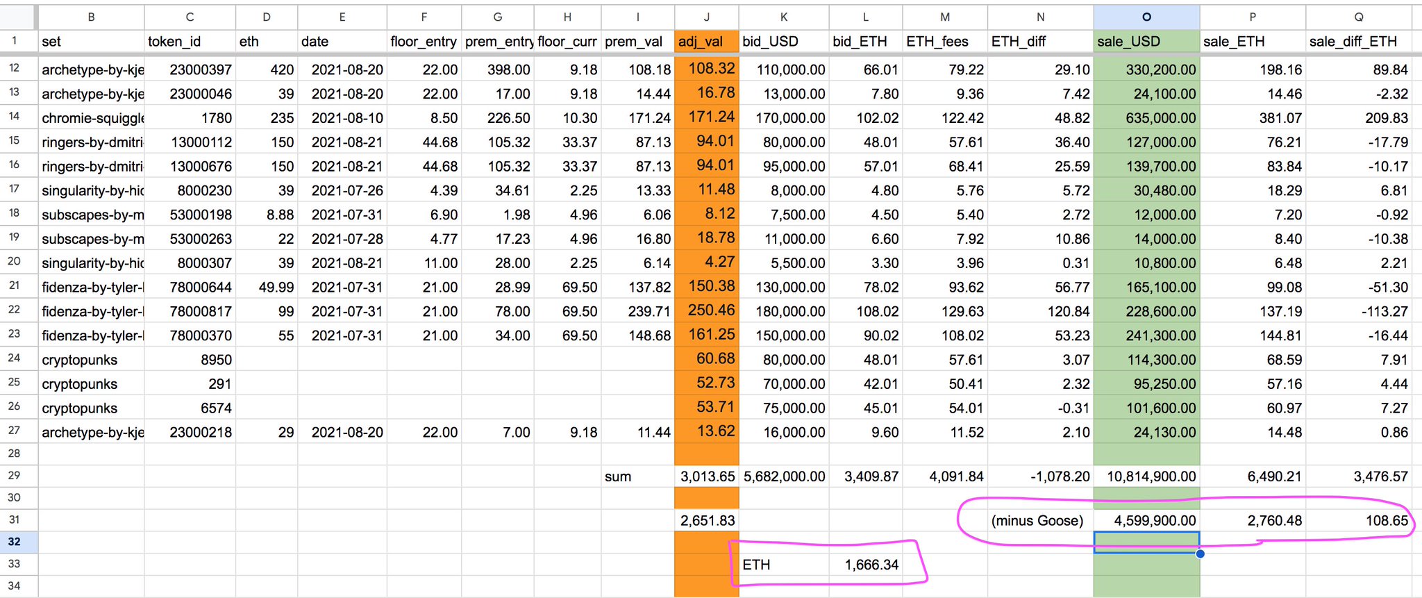Click the selected empty cell O32

click(x=1146, y=542)
